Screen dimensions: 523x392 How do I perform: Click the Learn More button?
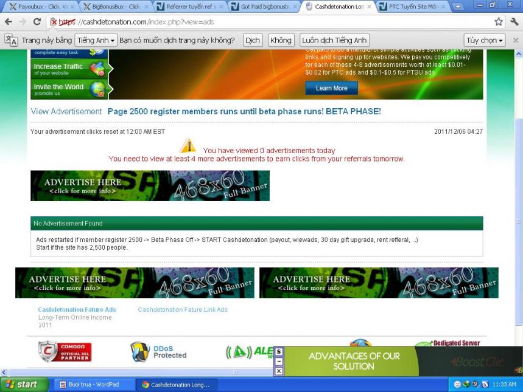[x=332, y=88]
